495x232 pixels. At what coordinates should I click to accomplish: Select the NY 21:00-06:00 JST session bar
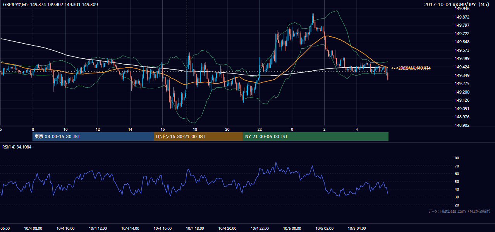click(x=316, y=136)
